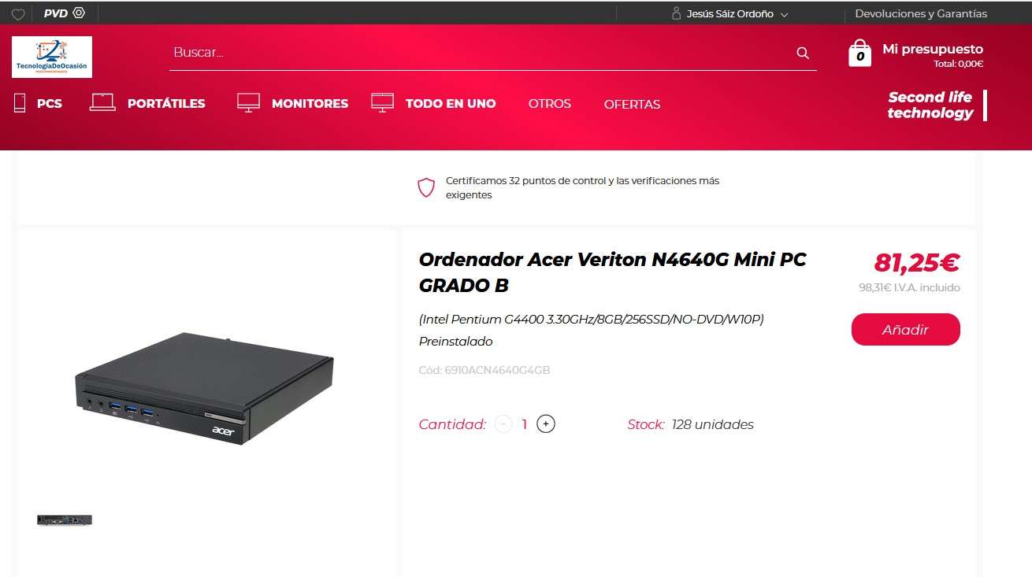This screenshot has height=577, width=1032.
Task: Click the Todo en Uno icon
Action: [x=382, y=102]
